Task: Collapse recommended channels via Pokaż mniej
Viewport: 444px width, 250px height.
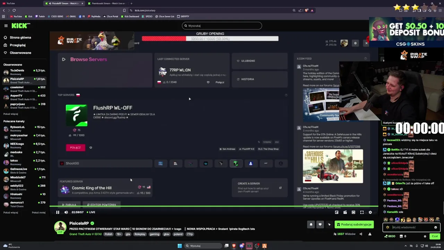Action: tap(39, 212)
